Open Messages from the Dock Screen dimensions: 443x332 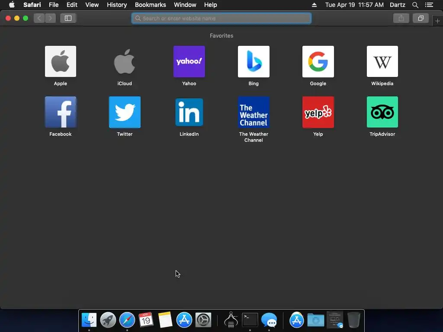pos(269,320)
